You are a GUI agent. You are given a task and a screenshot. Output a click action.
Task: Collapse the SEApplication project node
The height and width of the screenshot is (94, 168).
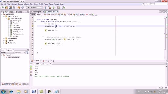2,14
